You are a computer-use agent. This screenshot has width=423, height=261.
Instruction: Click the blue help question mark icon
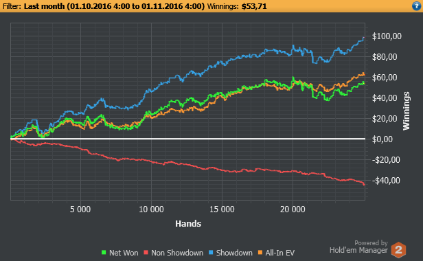pyautogui.click(x=417, y=6)
